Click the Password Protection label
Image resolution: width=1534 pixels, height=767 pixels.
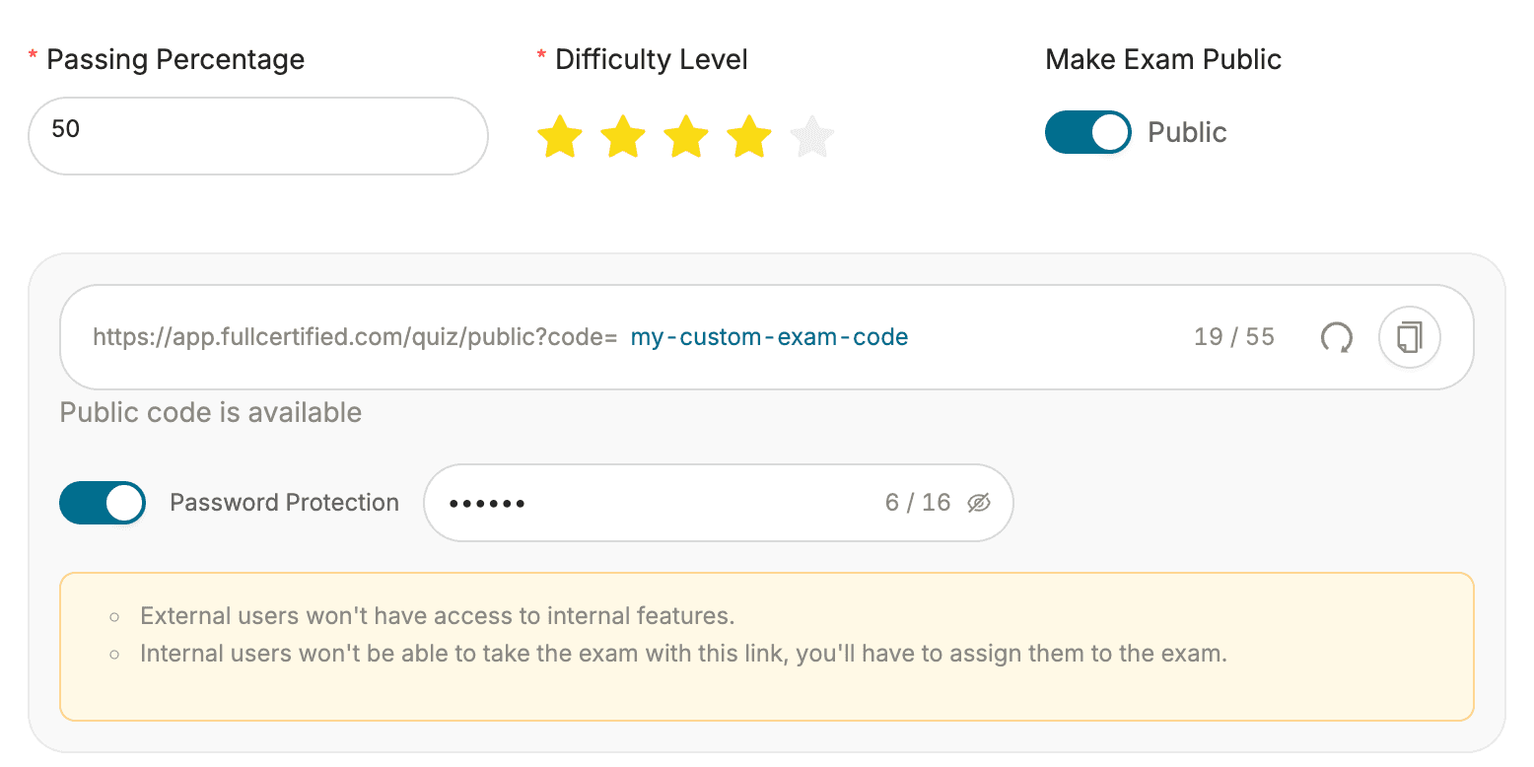pos(284,503)
